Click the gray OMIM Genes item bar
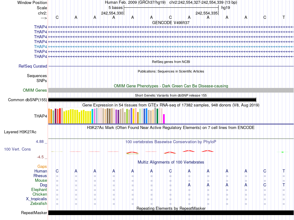The width and height of the screenshot is (294, 220). click(x=171, y=90)
